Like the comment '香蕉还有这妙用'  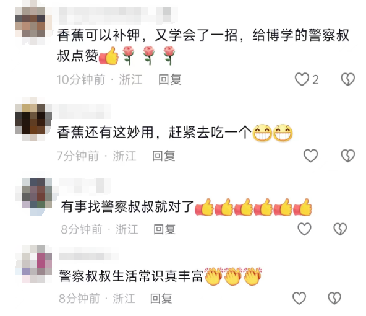click(x=310, y=156)
